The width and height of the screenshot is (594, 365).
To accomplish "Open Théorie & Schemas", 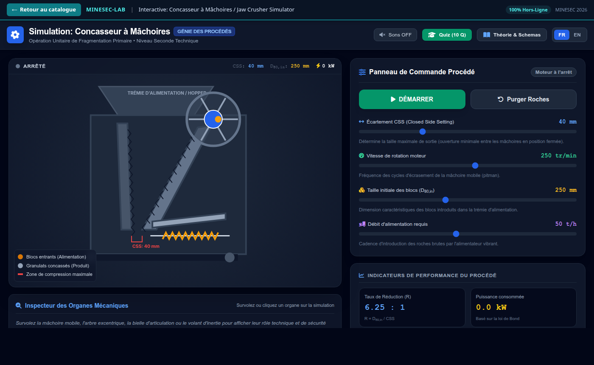I will click(512, 35).
